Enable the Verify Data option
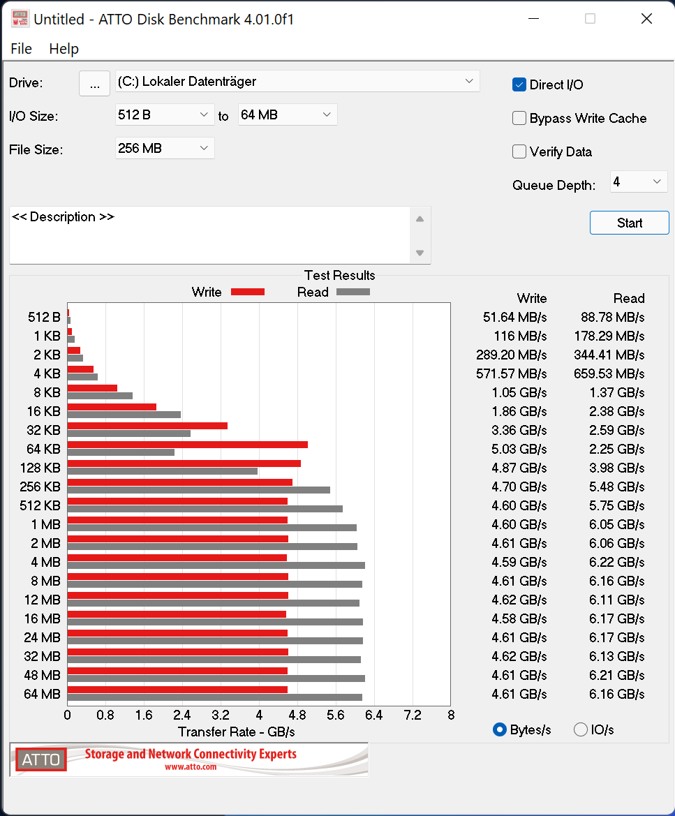Viewport: 675px width, 816px height. (519, 151)
